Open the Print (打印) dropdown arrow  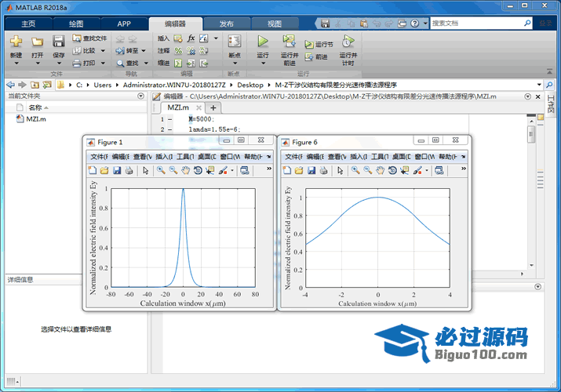(103, 64)
